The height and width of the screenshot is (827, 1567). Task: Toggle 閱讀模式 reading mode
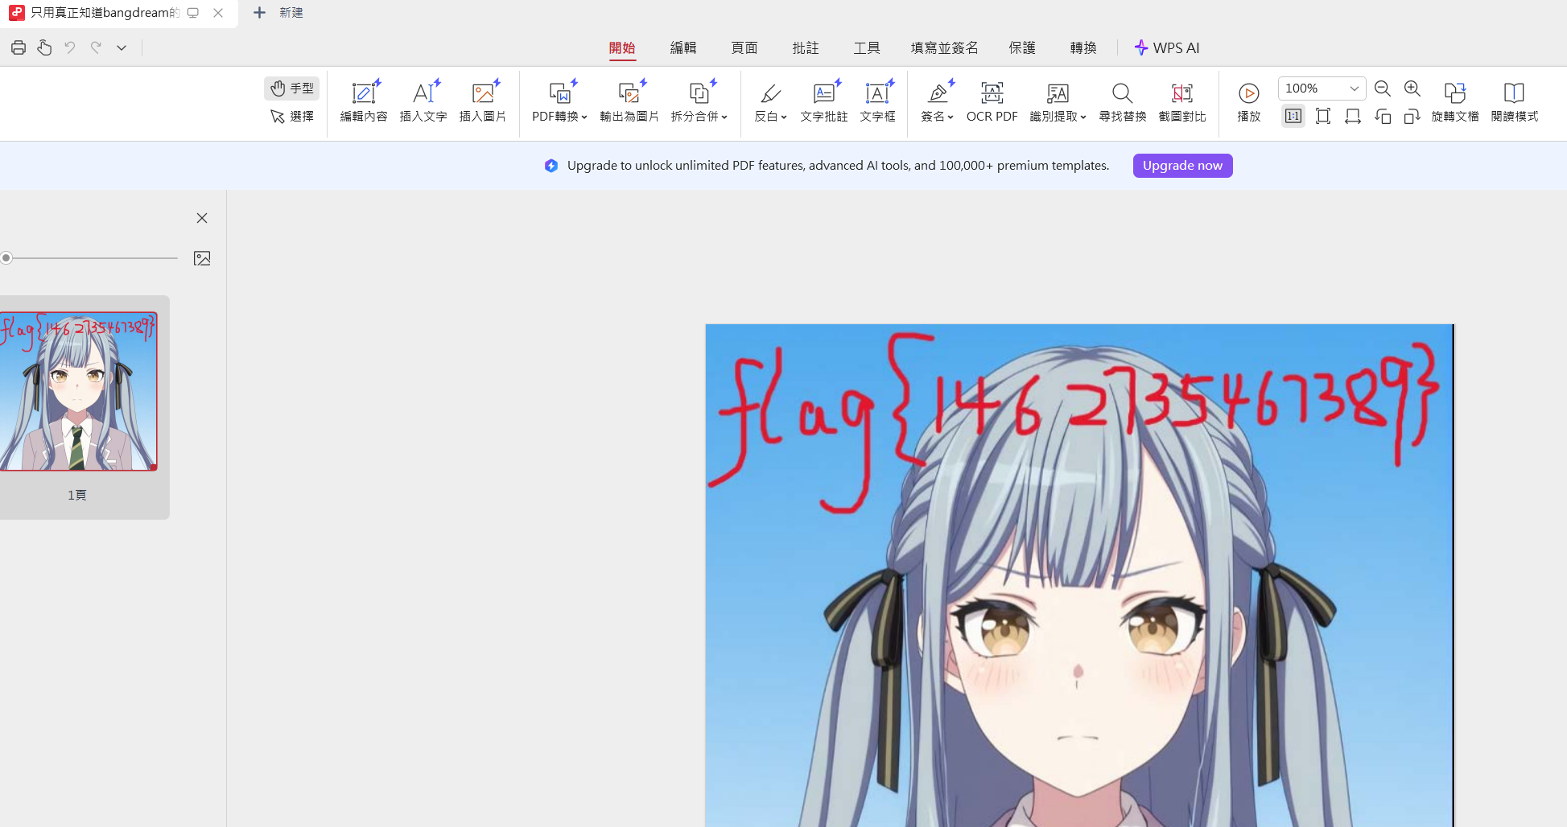tap(1515, 101)
